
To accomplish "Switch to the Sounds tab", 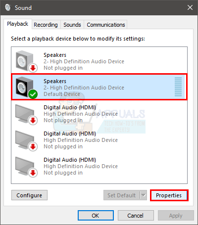I will point(72,25).
